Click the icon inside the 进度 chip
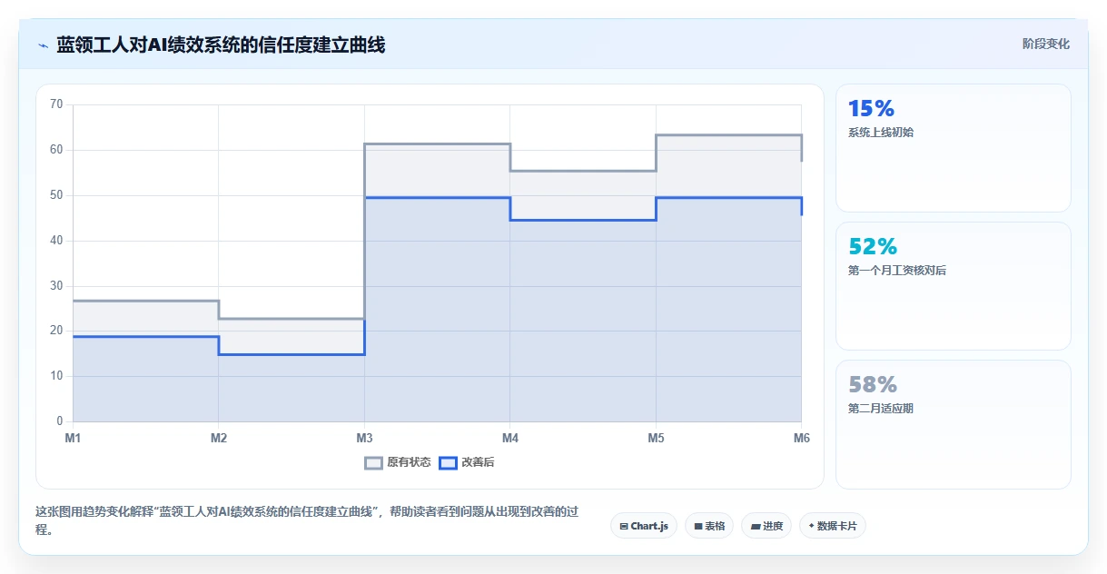This screenshot has height=574, width=1107. [756, 526]
